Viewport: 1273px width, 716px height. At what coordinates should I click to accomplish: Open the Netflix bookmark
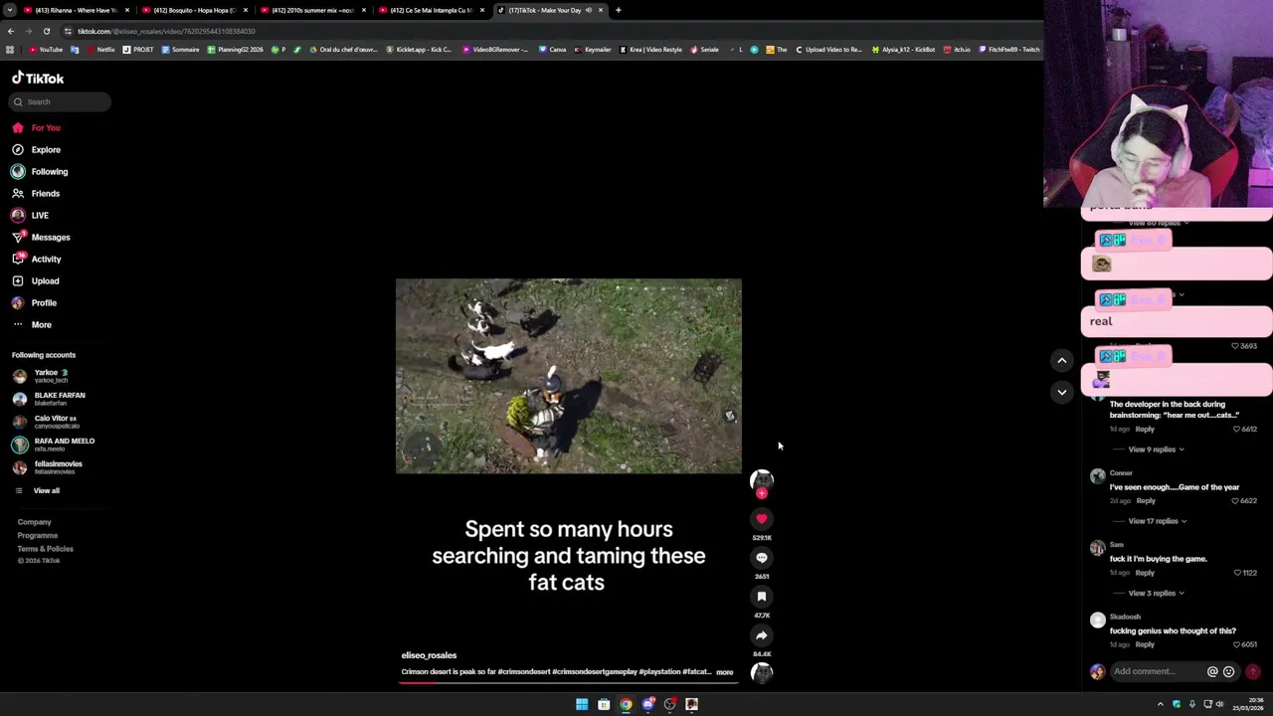click(100, 49)
